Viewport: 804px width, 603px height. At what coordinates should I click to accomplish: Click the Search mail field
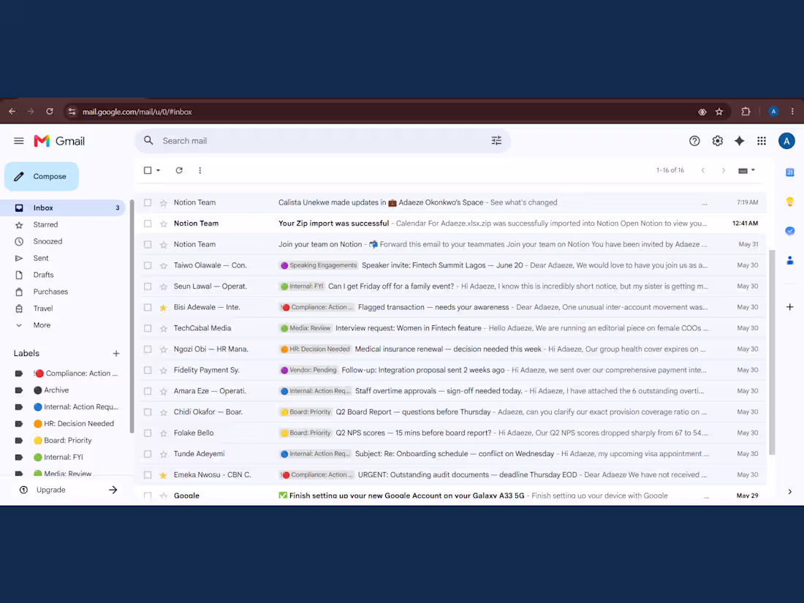tap(323, 140)
